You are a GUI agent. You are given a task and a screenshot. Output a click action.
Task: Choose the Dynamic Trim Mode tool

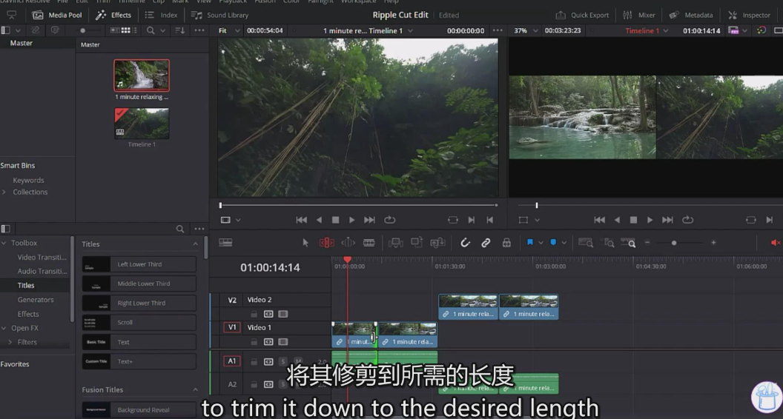pos(348,242)
